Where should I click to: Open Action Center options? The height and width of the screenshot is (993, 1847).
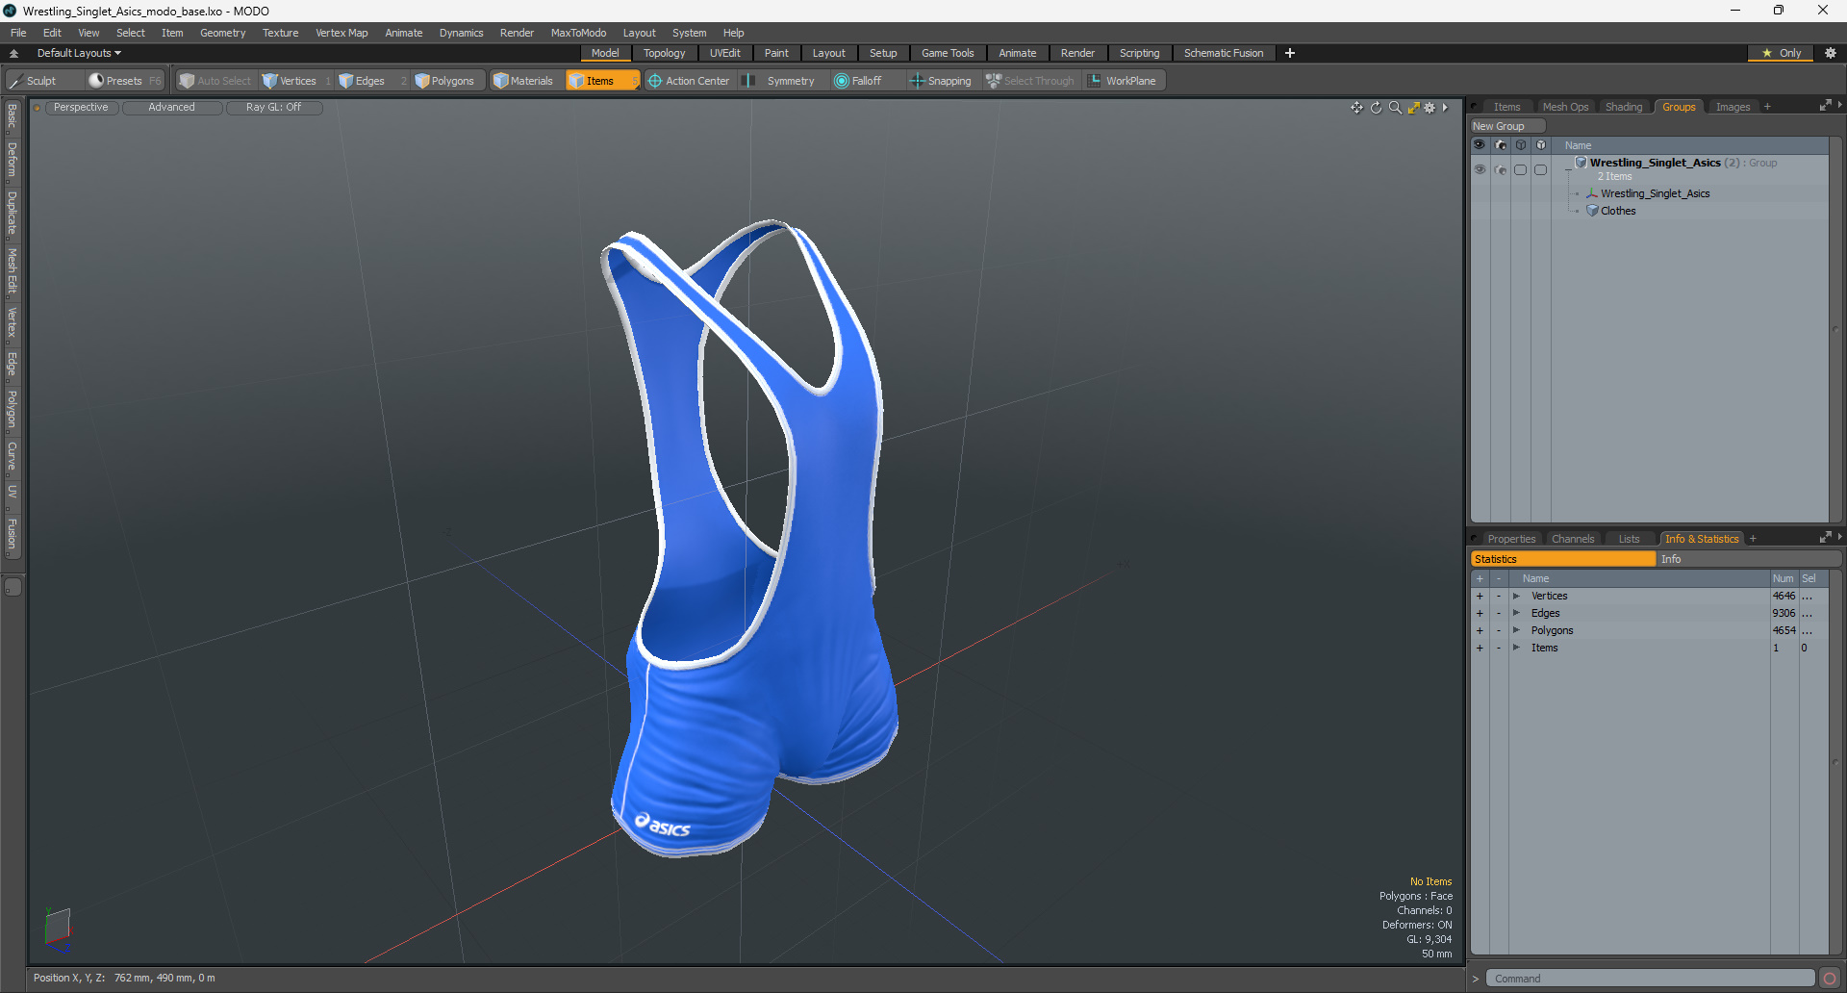pos(689,81)
